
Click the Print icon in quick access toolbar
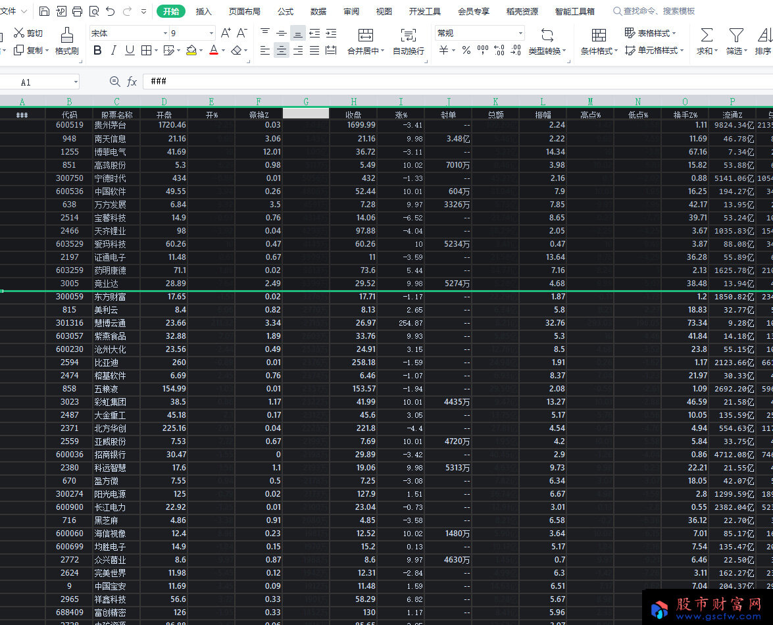[x=78, y=11]
